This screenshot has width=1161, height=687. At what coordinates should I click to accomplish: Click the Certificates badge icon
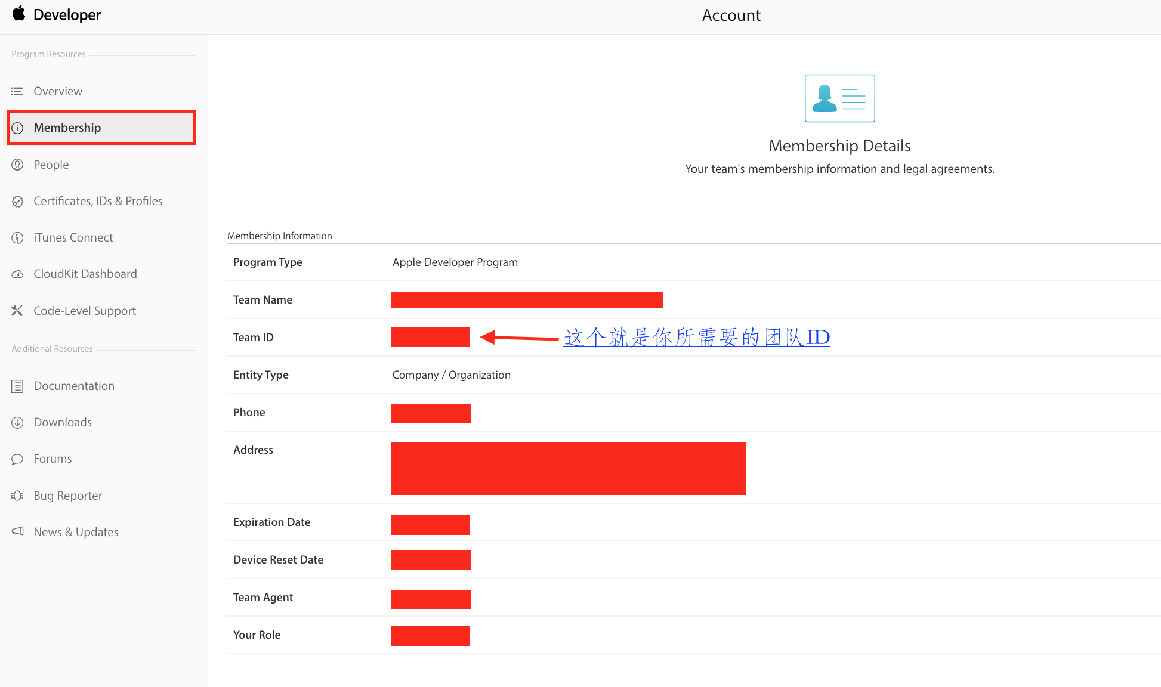point(17,202)
